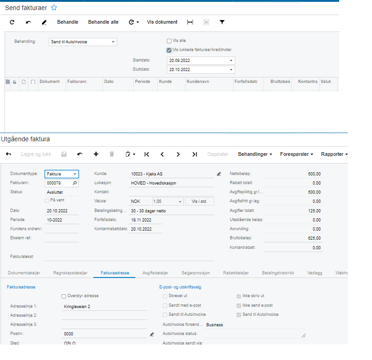The width and height of the screenshot is (372, 360).
Task: Uncheck Vis lukkede fakturaer/kreditnoter
Action: (169, 50)
